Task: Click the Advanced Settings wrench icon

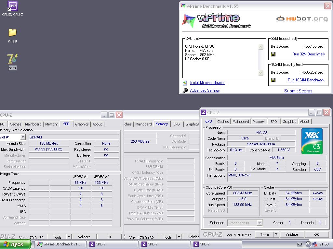Action: tap(185, 91)
